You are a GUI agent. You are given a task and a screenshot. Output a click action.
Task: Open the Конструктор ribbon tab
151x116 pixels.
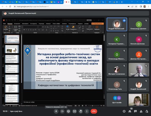(33, 23)
